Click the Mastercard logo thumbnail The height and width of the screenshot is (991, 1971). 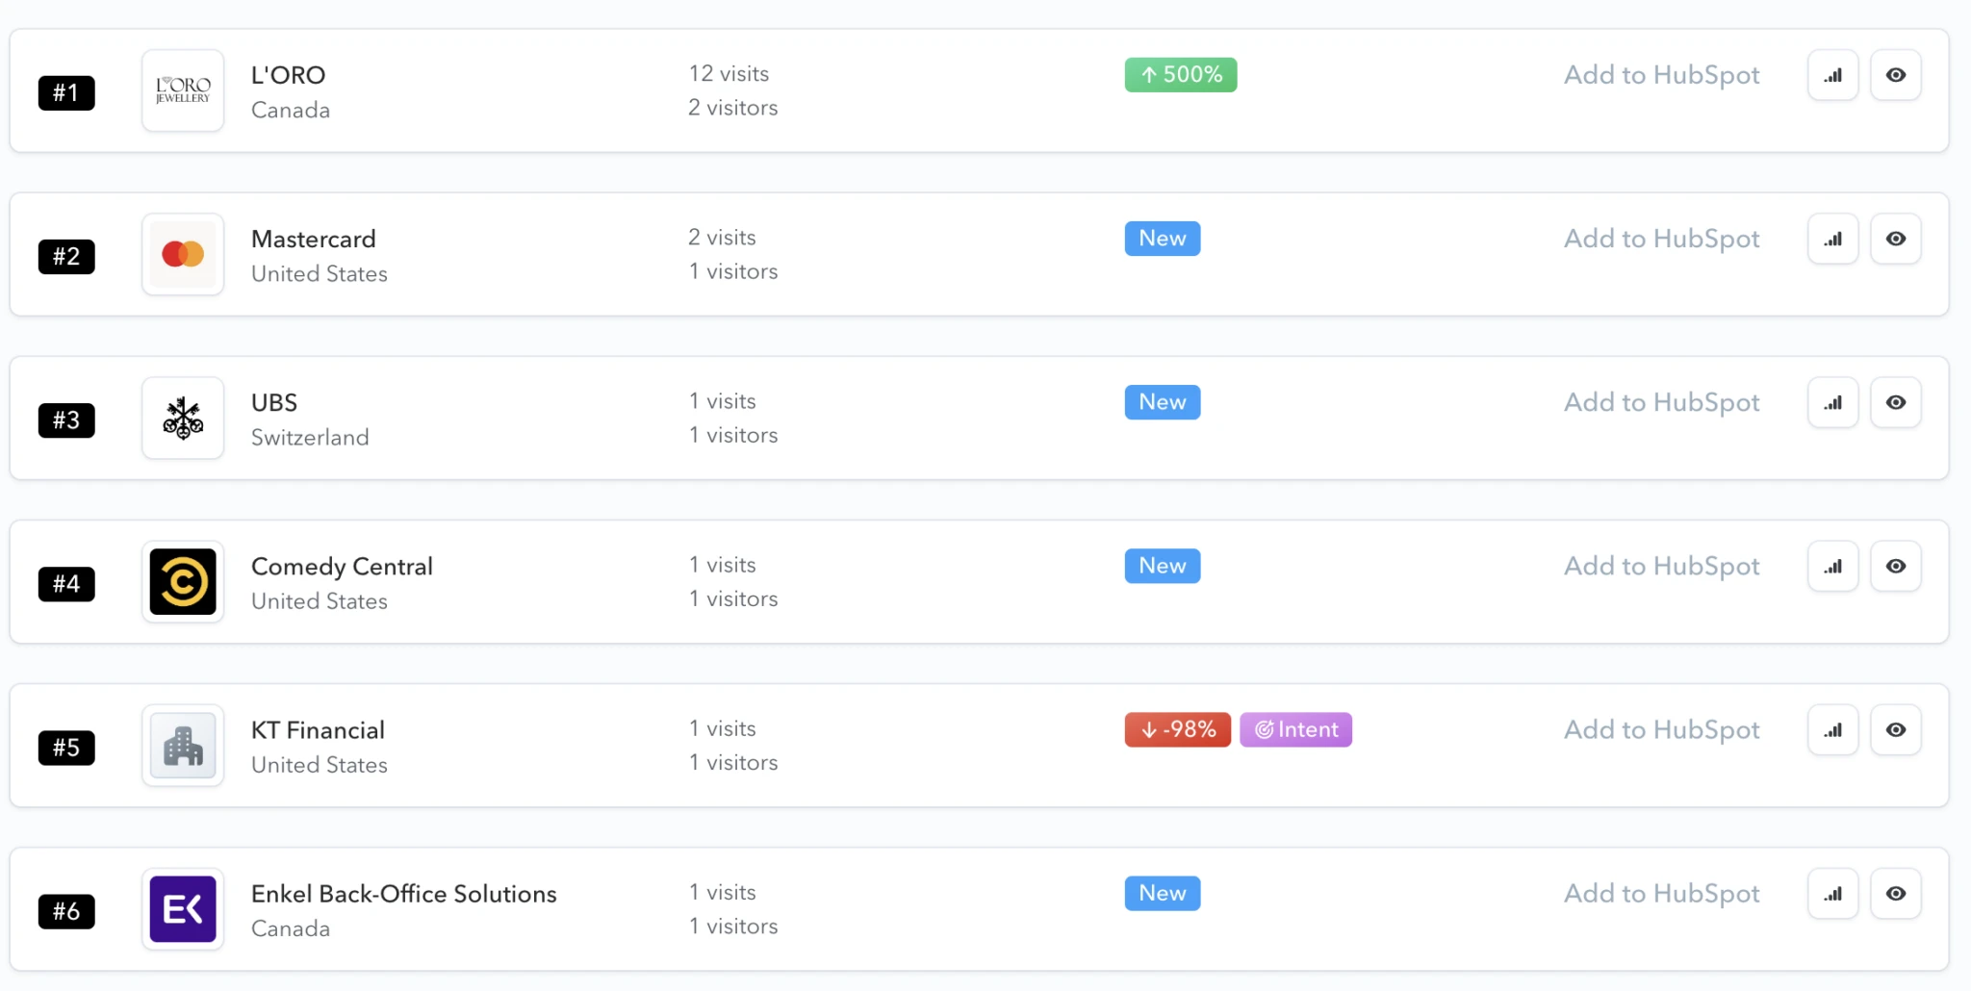[x=183, y=254]
